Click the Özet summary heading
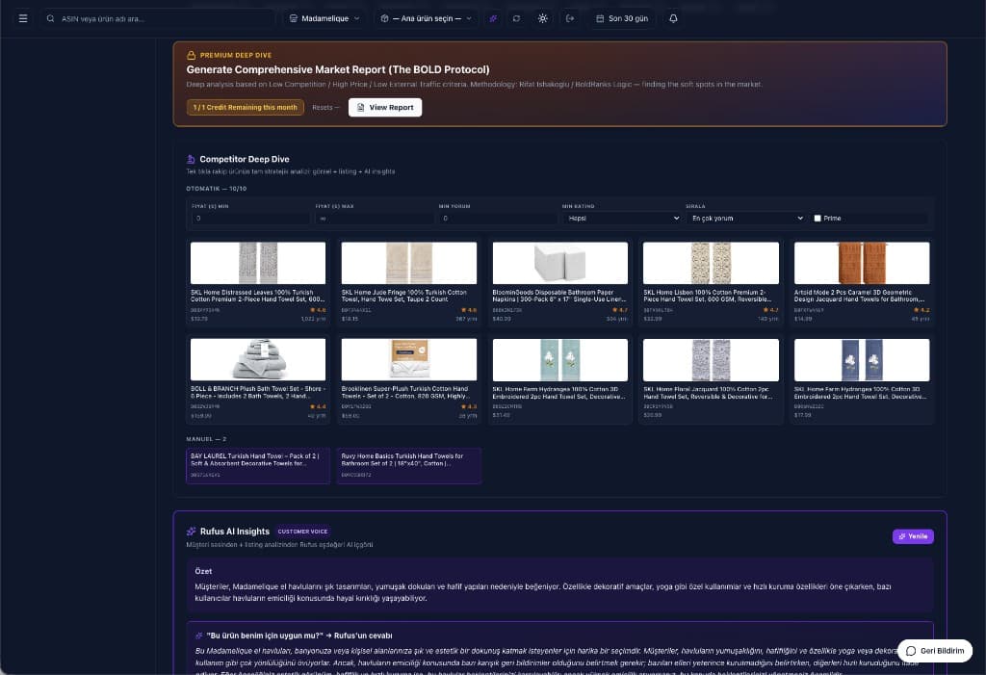Image resolution: width=986 pixels, height=675 pixels. [x=203, y=571]
